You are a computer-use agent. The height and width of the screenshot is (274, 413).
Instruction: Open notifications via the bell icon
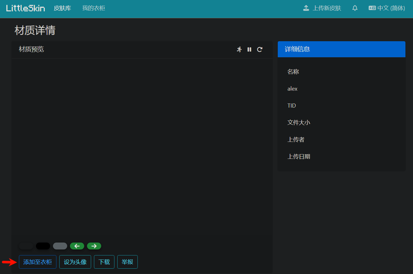355,8
